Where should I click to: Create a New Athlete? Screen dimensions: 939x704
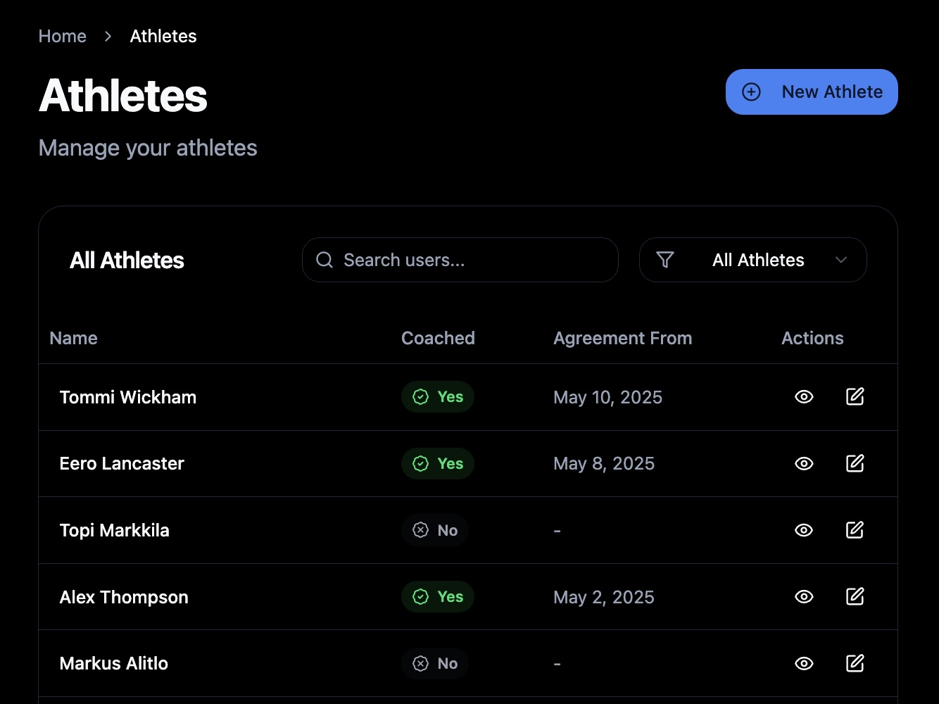click(x=812, y=92)
